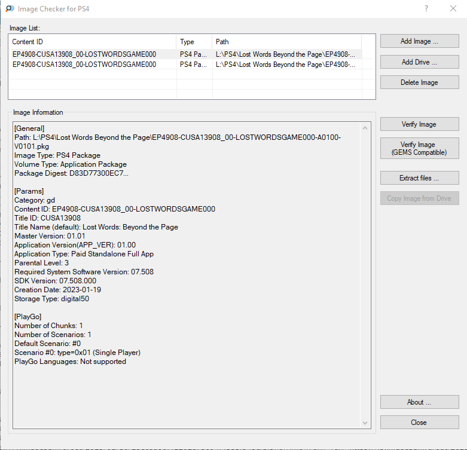Click the Close button at bottom right
Screen dimensions: 467x450
tap(419, 423)
